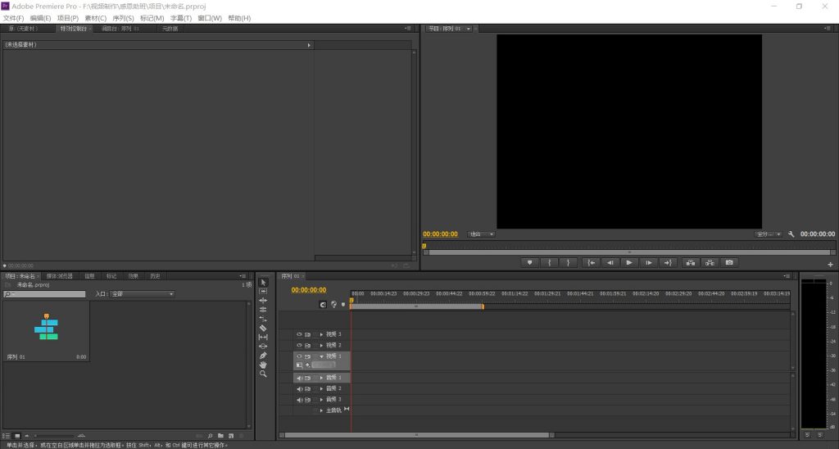839x449 pixels.
Task: Expand the 视频 2 track
Action: [x=321, y=345]
